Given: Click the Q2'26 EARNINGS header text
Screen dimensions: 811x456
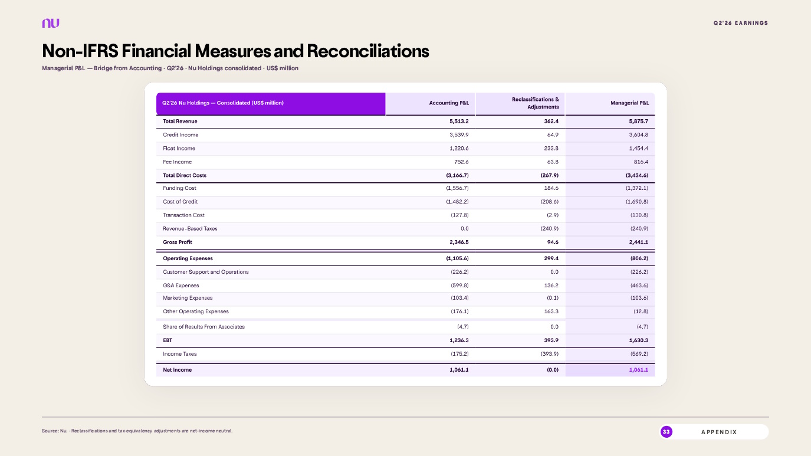Looking at the screenshot, I should point(741,23).
